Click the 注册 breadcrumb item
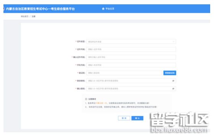 33,16
